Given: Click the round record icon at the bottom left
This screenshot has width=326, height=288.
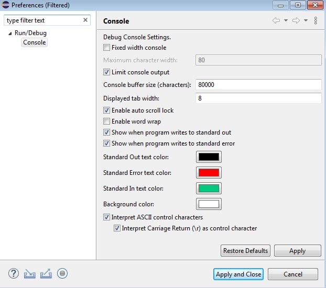Looking at the screenshot, I should pos(62,273).
